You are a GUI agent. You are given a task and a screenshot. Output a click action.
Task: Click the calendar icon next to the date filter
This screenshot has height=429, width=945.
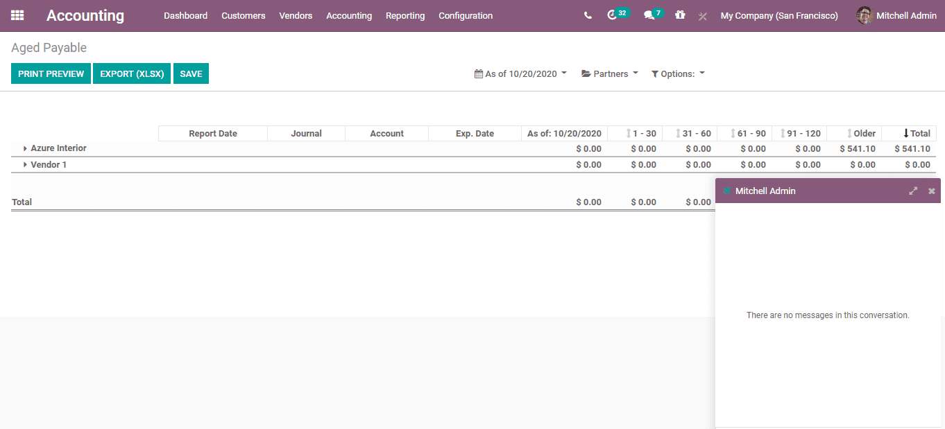[477, 73]
